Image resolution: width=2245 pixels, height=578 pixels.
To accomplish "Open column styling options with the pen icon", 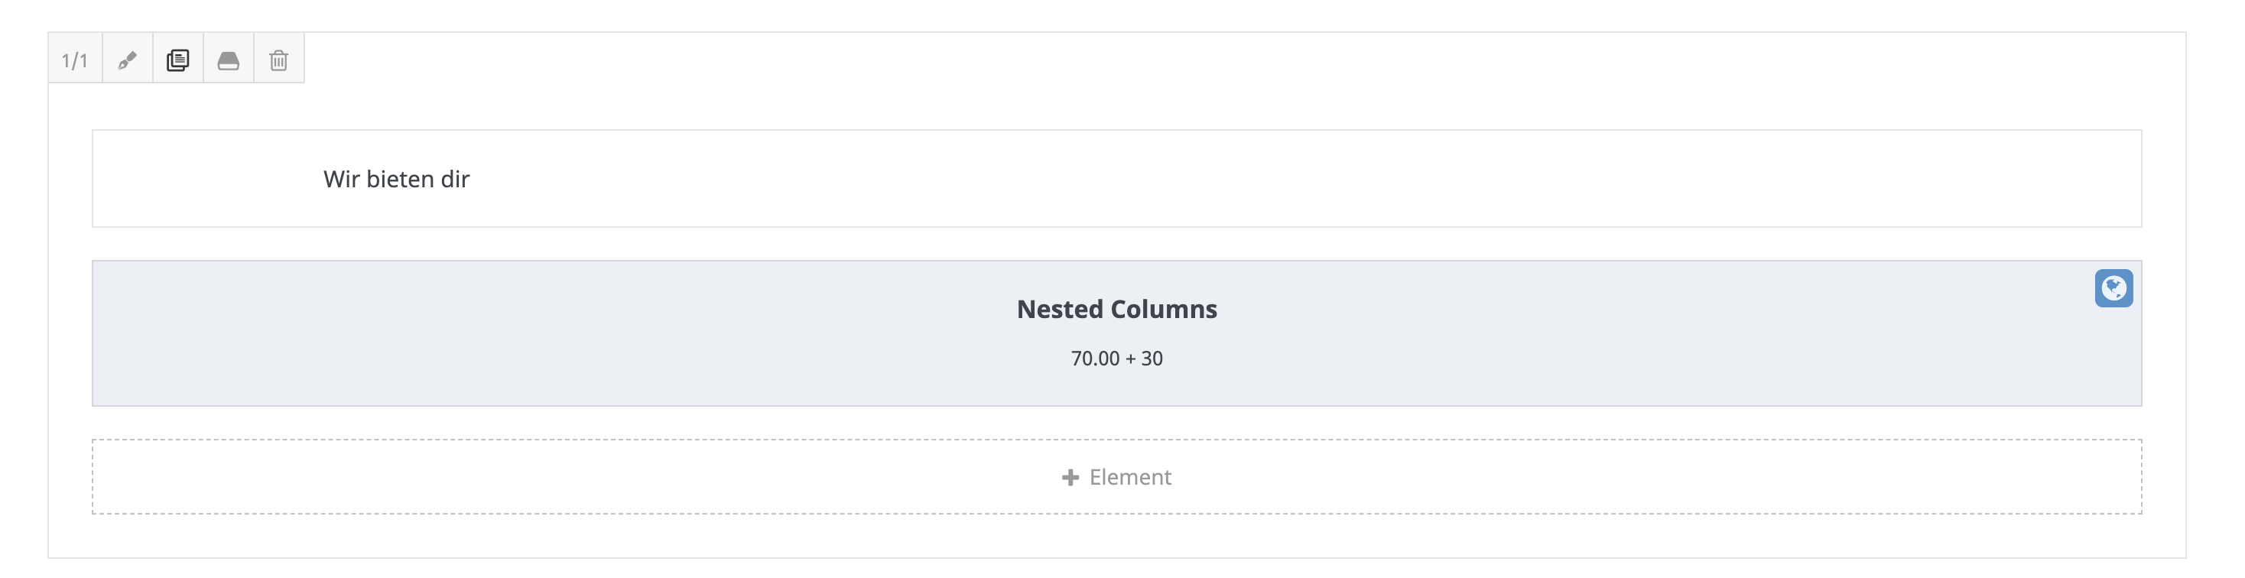I will [x=127, y=60].
